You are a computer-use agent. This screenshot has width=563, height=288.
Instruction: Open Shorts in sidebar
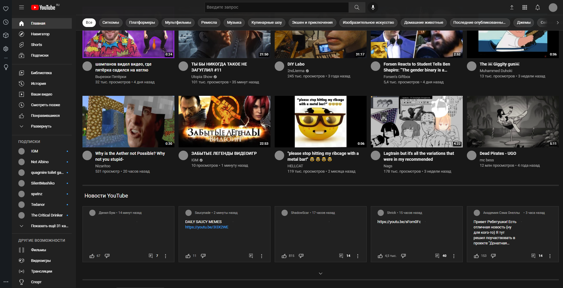42,45
